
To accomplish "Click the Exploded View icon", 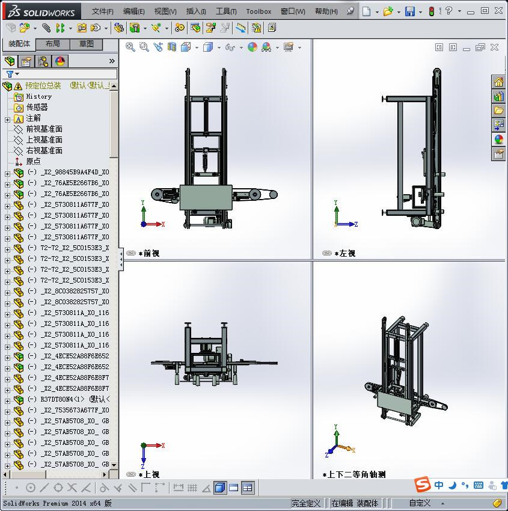I will coord(210,28).
